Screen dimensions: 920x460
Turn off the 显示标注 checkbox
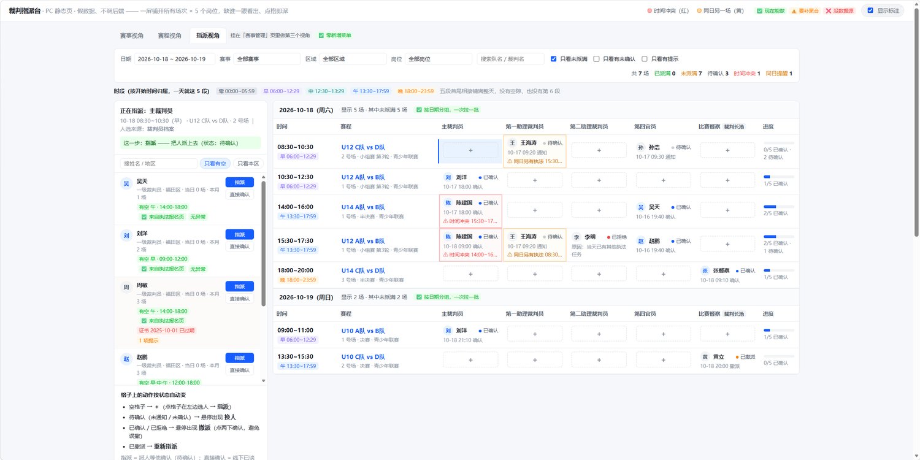coord(870,10)
